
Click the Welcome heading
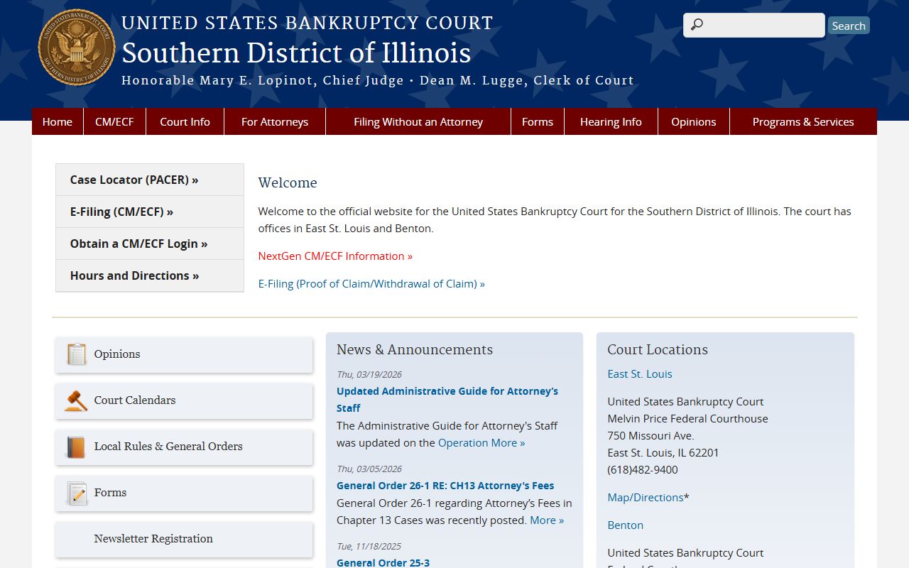[288, 182]
